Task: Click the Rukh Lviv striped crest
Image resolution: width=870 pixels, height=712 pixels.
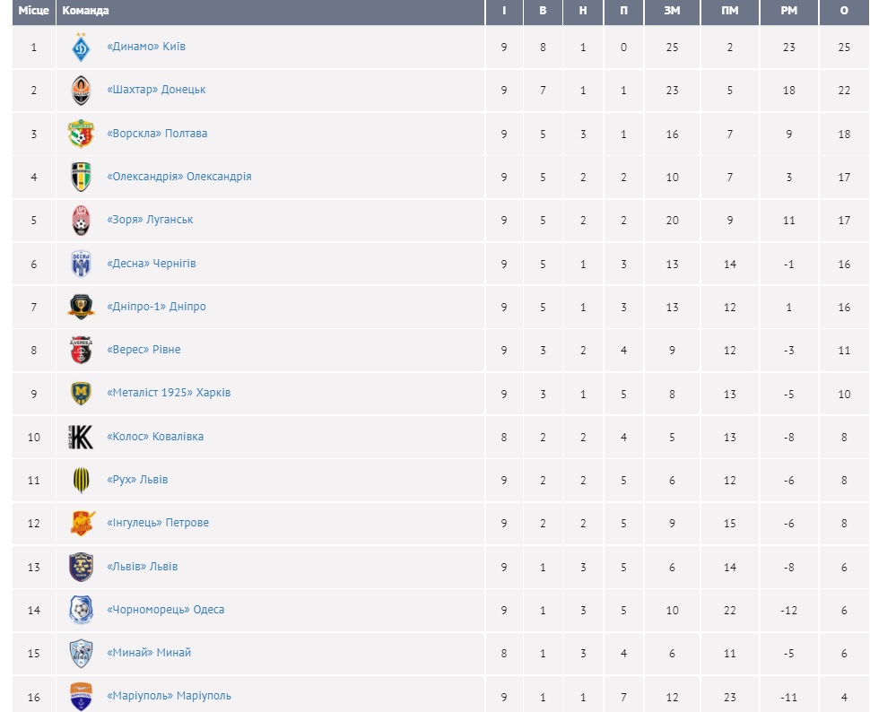Action: pos(81,480)
